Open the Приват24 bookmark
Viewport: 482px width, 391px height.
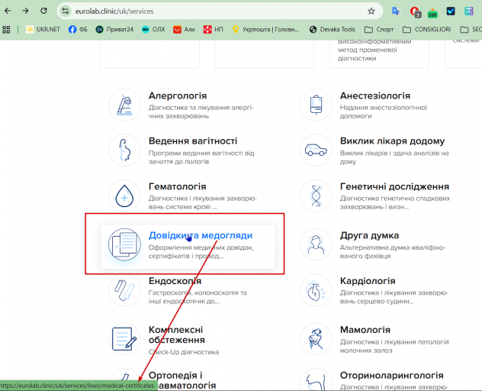tap(114, 30)
